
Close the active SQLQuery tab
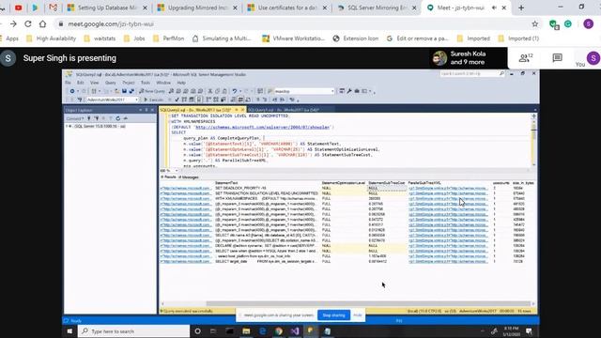click(242, 110)
